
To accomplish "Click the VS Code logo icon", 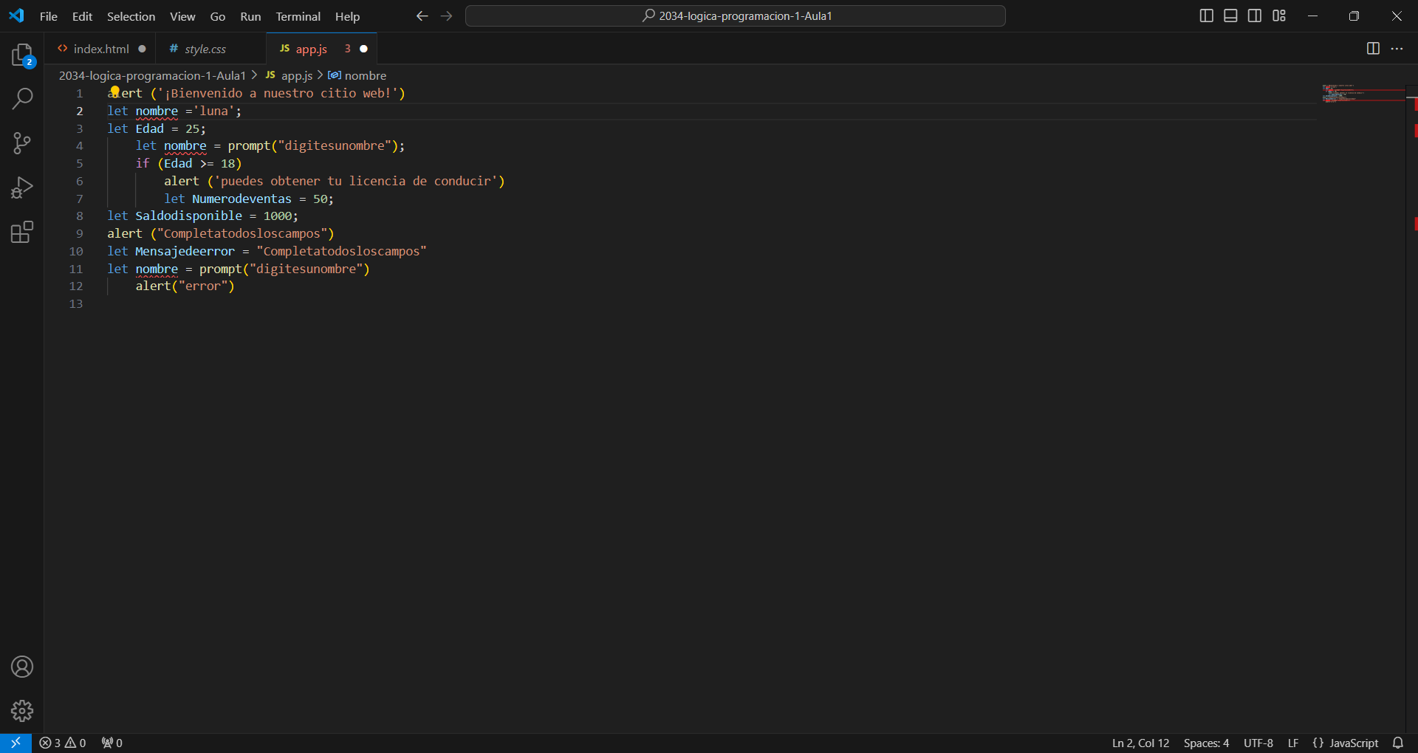I will click(16, 16).
